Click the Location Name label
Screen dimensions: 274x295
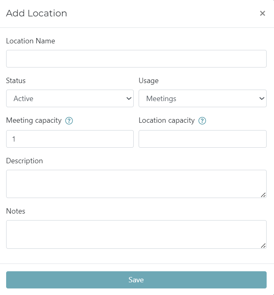[x=30, y=41]
